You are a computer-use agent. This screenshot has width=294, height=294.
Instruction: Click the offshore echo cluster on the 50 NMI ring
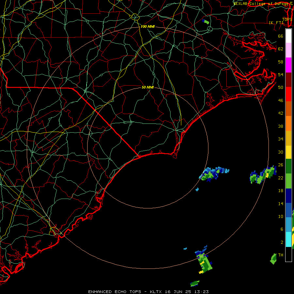pos(213,174)
